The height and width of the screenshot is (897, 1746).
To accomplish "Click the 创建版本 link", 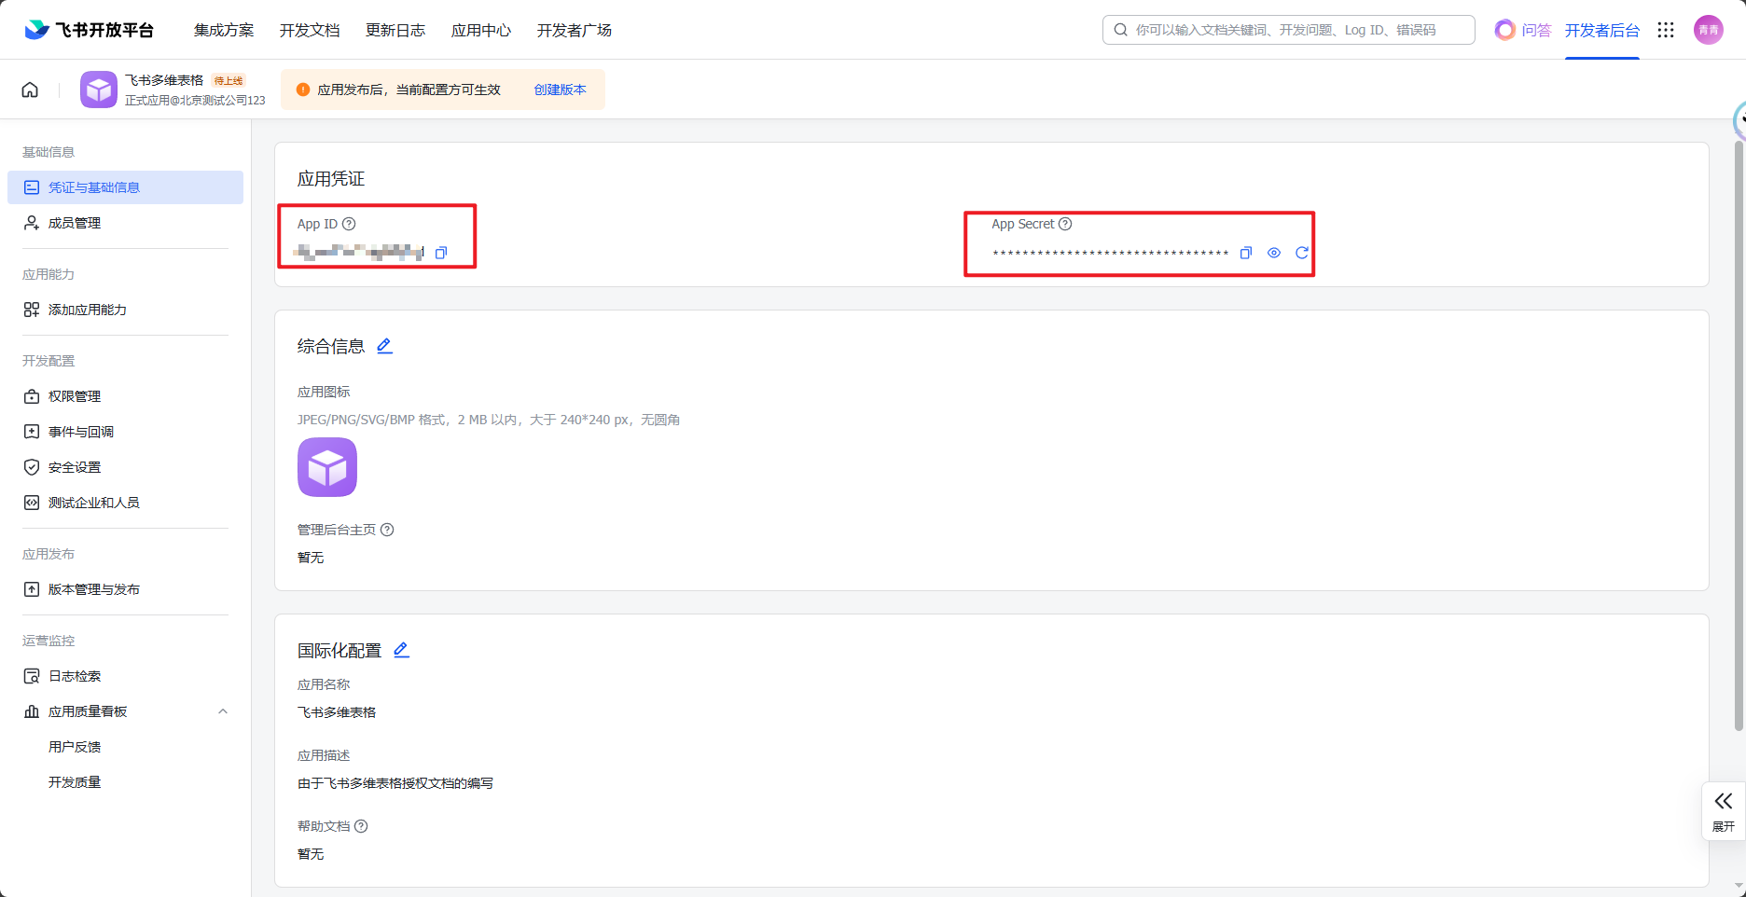I will 561,90.
